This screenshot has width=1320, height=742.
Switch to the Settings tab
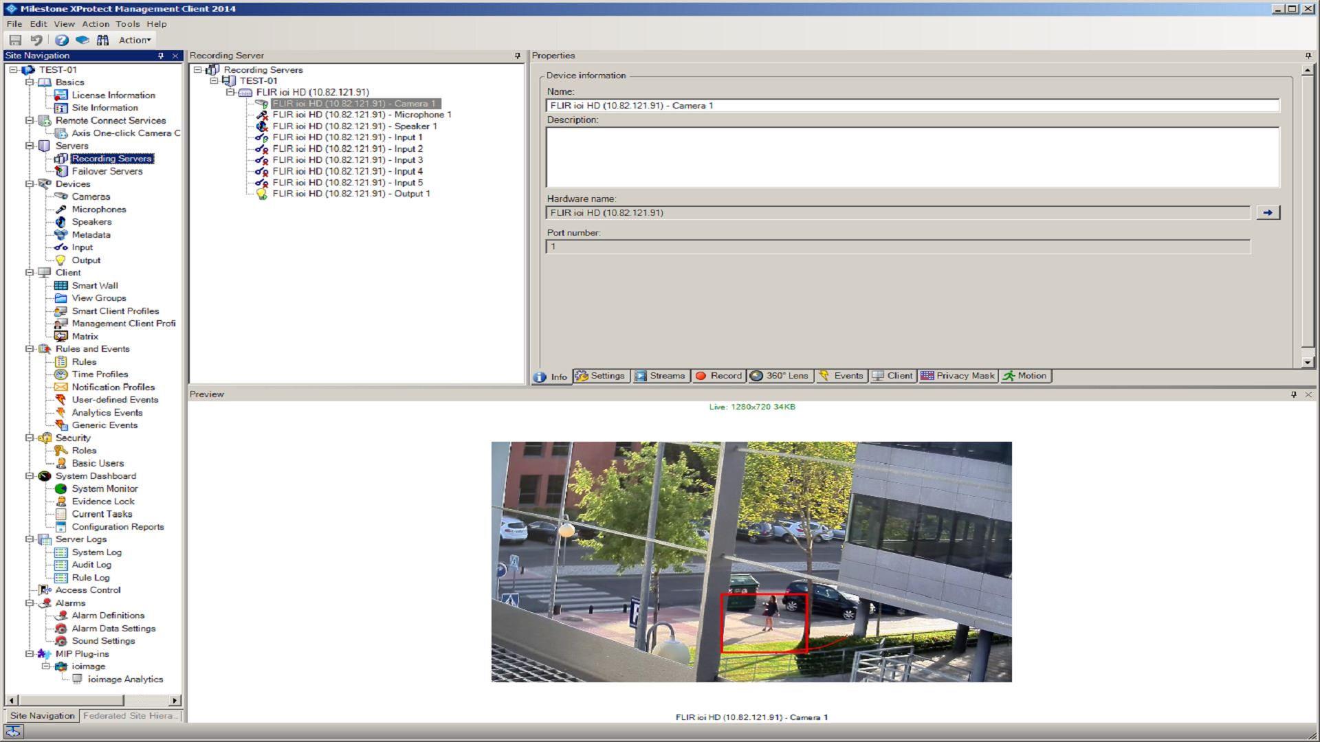click(x=600, y=376)
